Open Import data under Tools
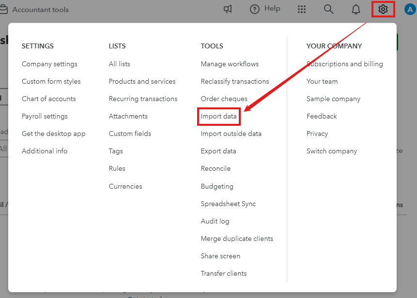Image resolution: width=417 pixels, height=298 pixels. pyautogui.click(x=219, y=116)
